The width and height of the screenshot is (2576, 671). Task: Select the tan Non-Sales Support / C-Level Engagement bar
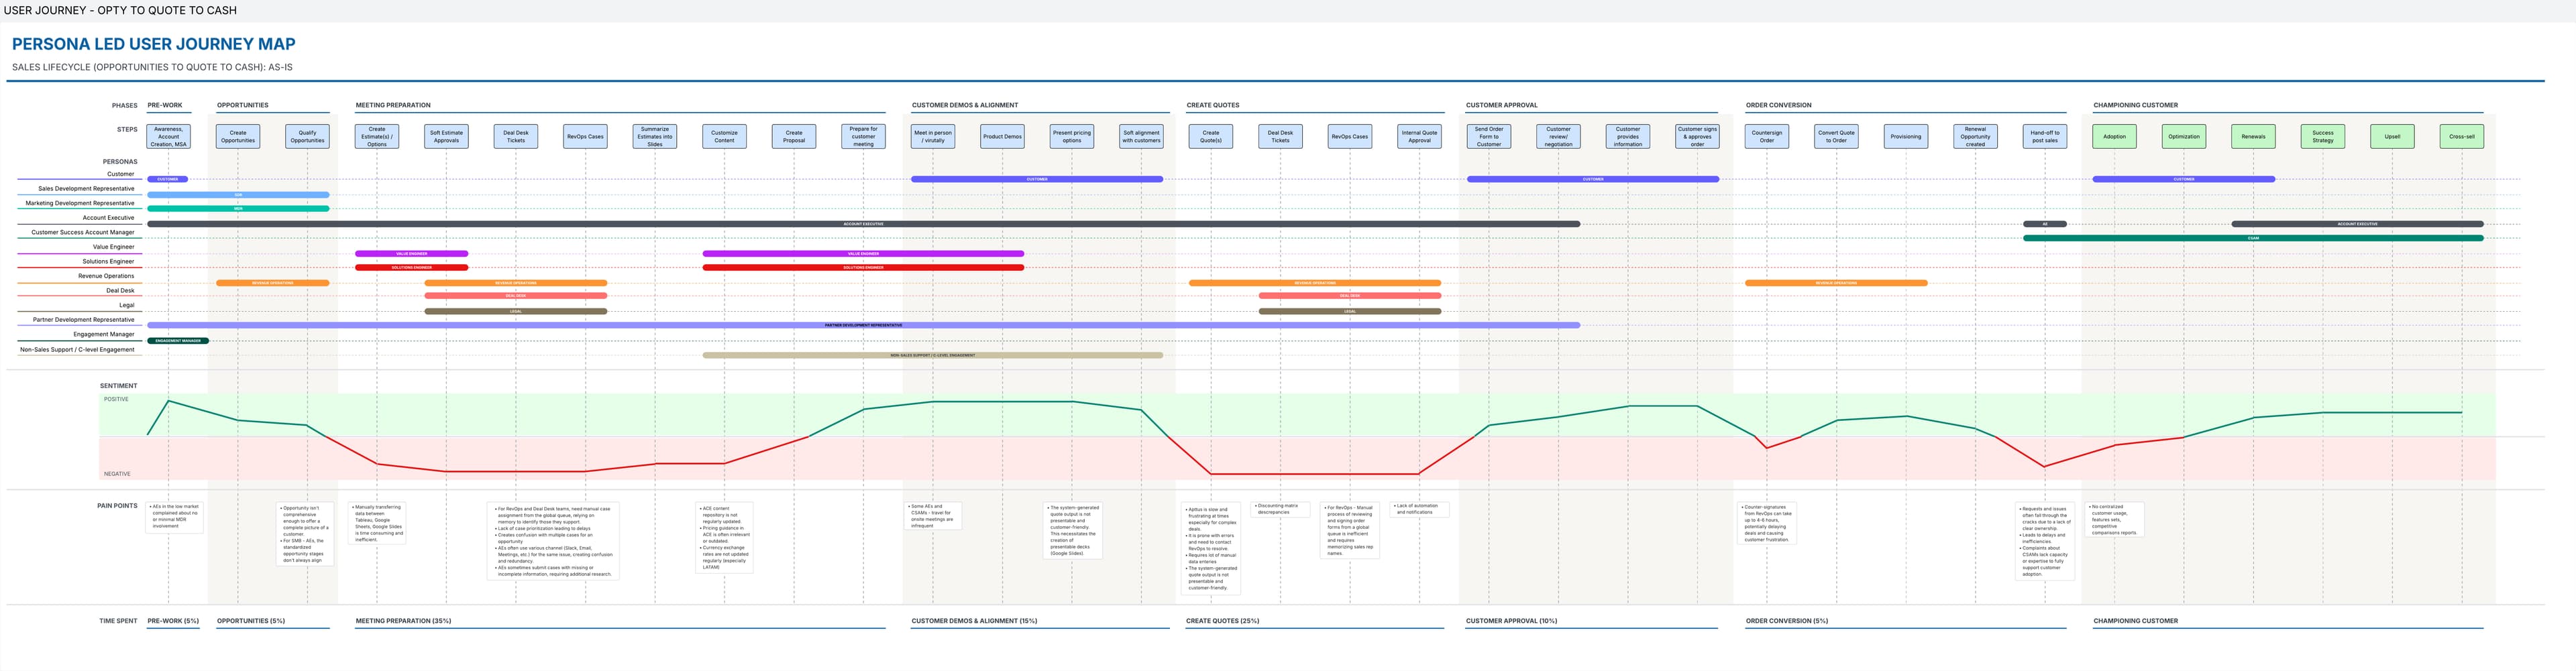click(x=933, y=355)
